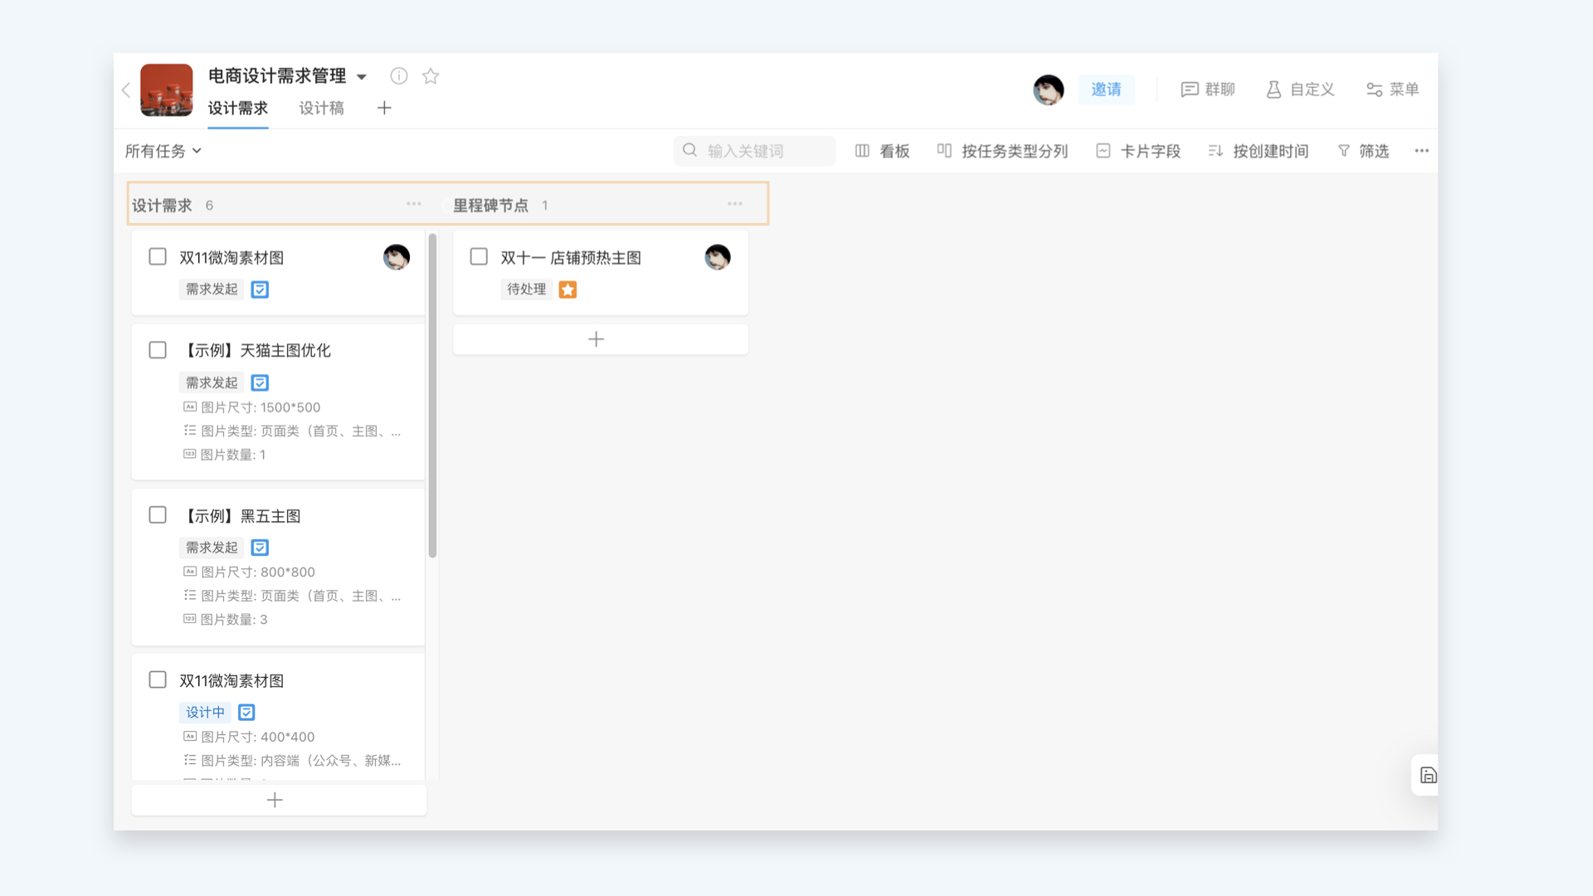Open the floating save panel icon
The width and height of the screenshot is (1593, 896).
coord(1428,775)
